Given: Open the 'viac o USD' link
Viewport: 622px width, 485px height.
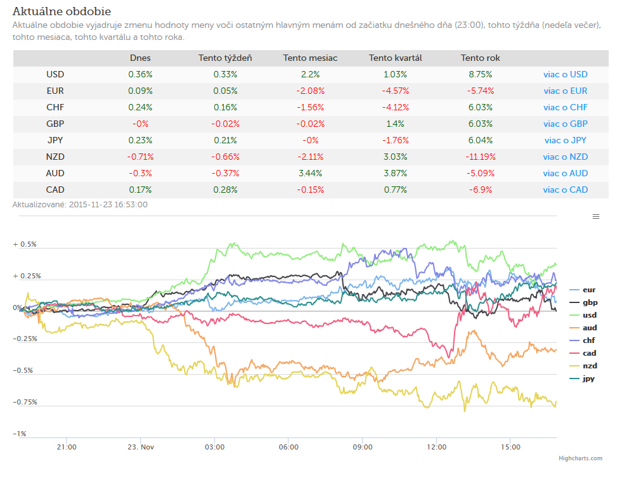Looking at the screenshot, I should tap(566, 75).
